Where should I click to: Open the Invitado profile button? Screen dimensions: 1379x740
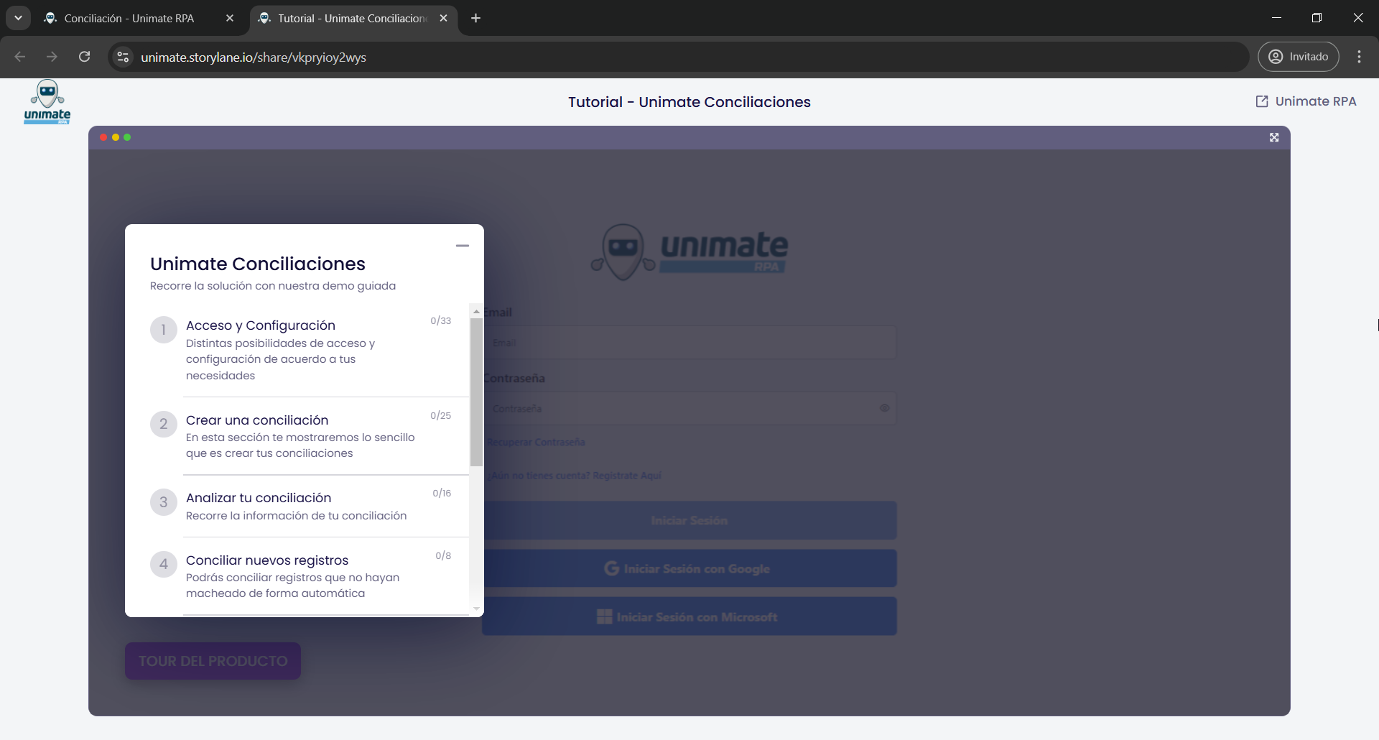point(1299,57)
